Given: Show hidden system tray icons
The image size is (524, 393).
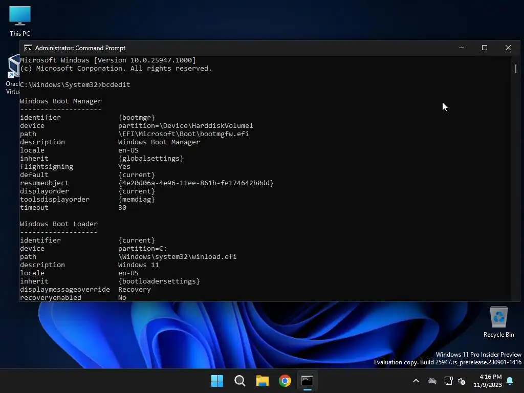Looking at the screenshot, I should coord(416,381).
